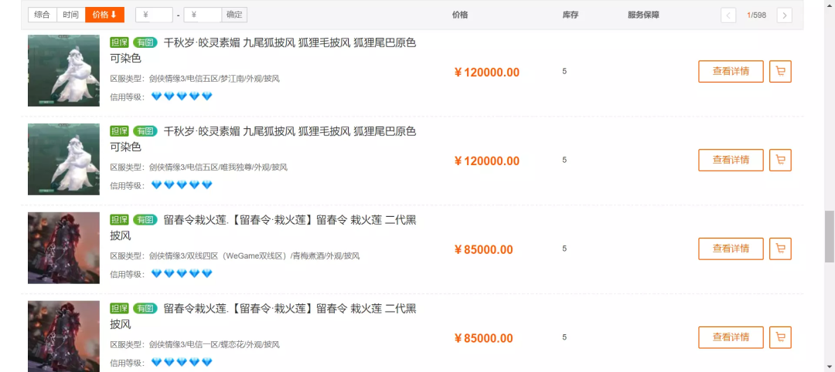Open the 梦江南 千秋岁 listing title
The image size is (835, 372).
click(x=290, y=43)
